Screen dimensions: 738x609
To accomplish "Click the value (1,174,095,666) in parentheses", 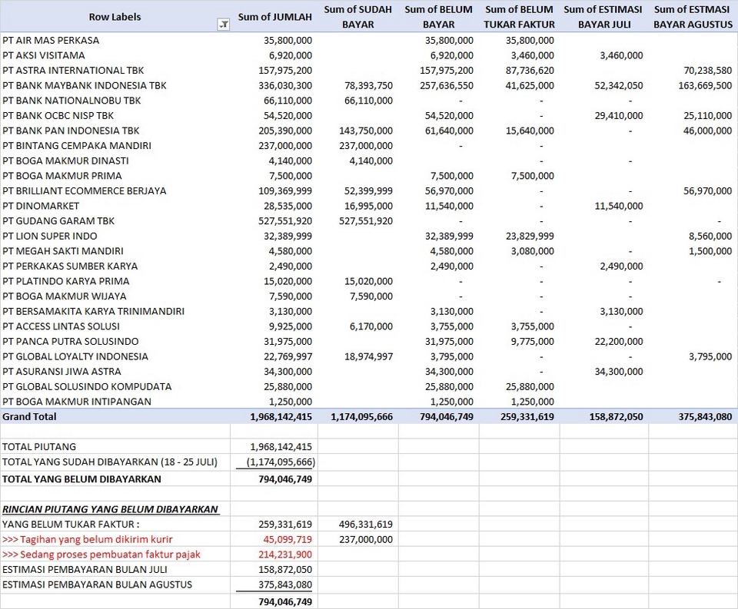I will click(x=281, y=462).
